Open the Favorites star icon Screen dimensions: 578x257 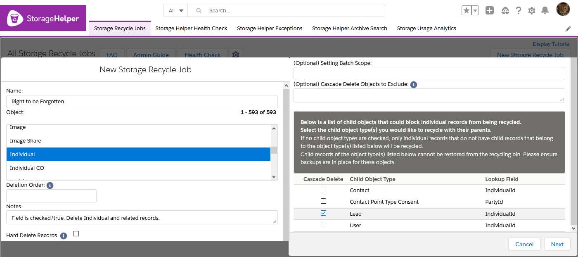pyautogui.click(x=467, y=11)
